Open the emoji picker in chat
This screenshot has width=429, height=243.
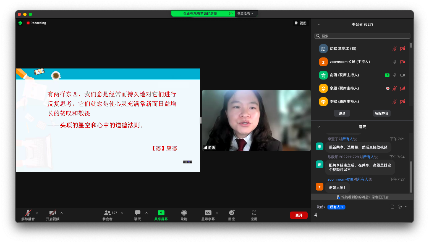399,207
